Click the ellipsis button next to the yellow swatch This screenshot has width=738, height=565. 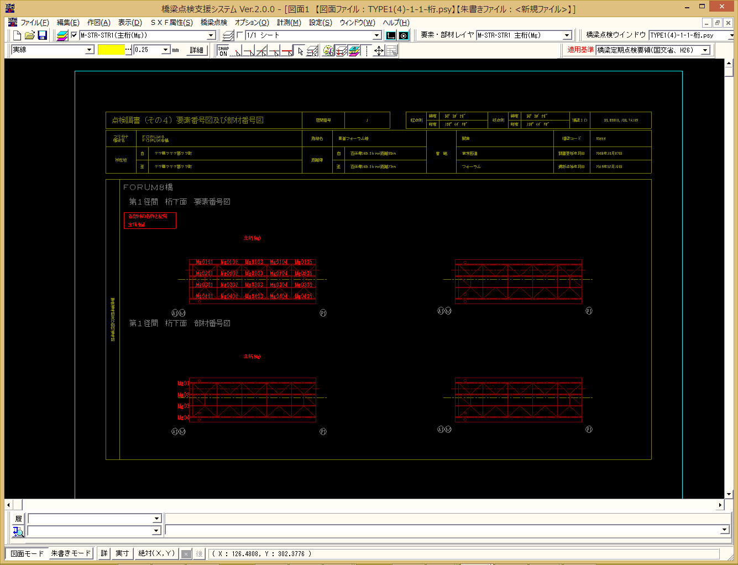(129, 50)
